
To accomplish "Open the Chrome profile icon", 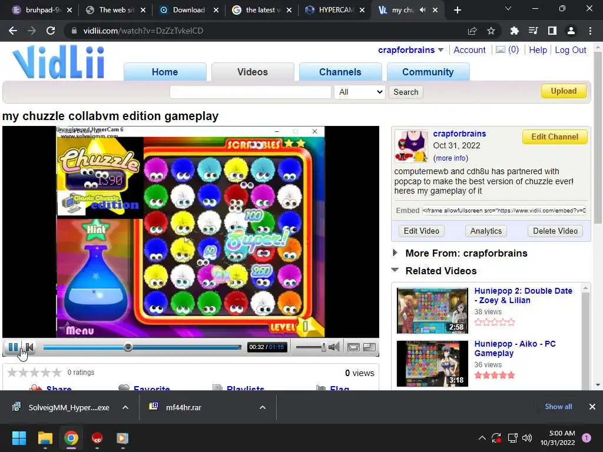I will [x=571, y=31].
